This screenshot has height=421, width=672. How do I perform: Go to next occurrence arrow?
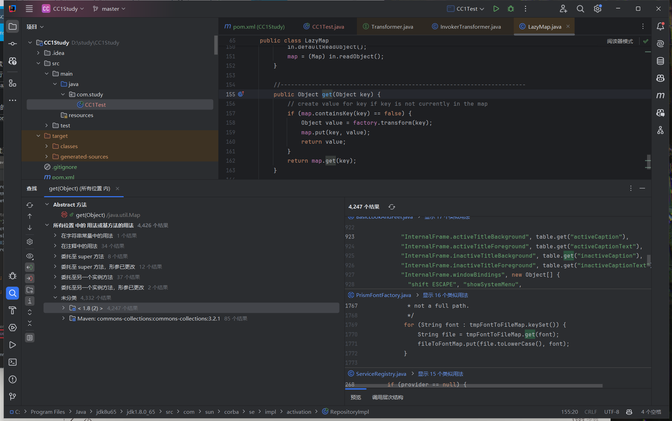(30, 228)
